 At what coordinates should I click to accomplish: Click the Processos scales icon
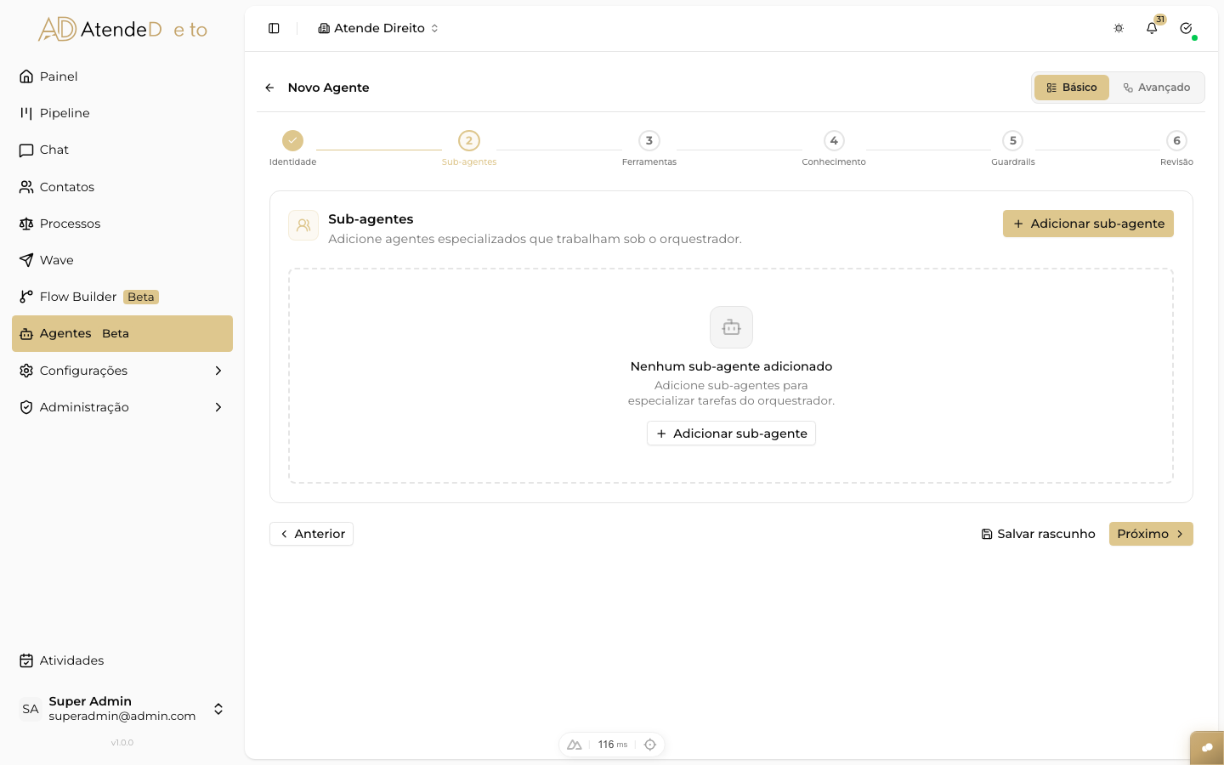point(26,224)
